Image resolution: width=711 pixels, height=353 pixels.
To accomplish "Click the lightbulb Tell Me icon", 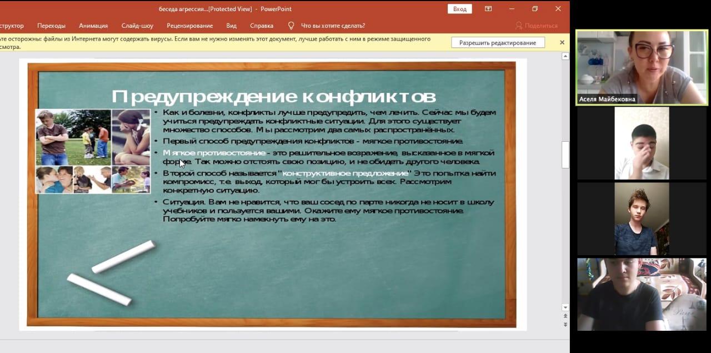I will (x=291, y=26).
